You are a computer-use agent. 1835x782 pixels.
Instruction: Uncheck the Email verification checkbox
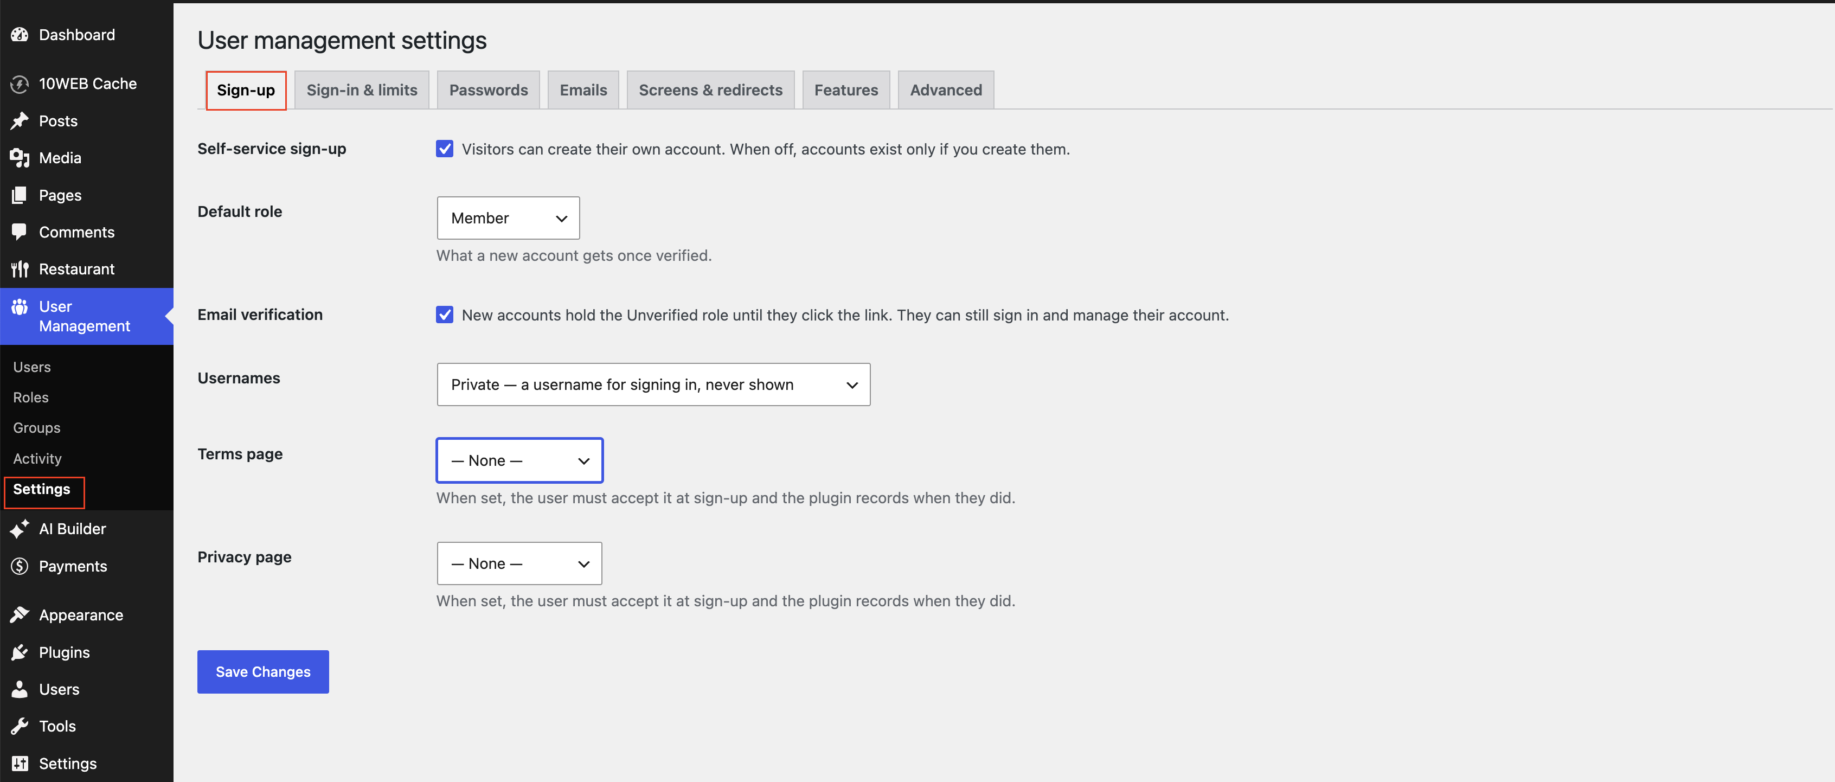(x=445, y=315)
